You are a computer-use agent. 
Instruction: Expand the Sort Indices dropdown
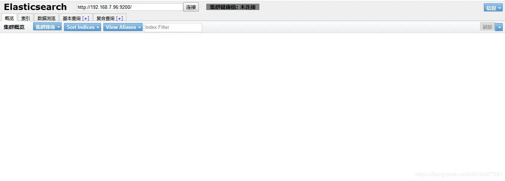pyautogui.click(x=82, y=27)
